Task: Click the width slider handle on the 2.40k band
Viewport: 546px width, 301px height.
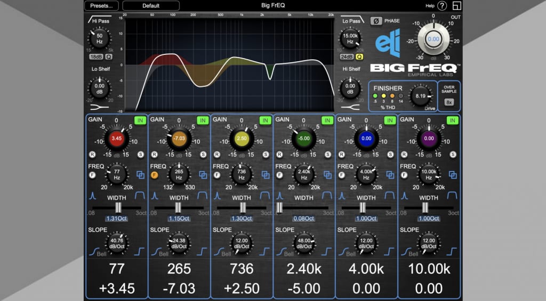Action: click(279, 208)
